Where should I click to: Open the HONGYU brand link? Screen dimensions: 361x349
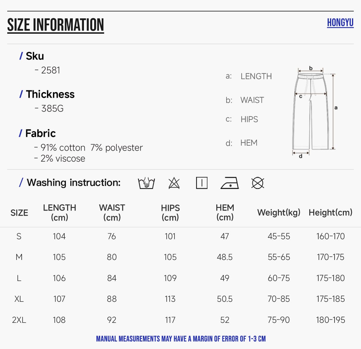point(340,23)
